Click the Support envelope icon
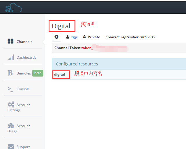The width and height of the screenshot is (186, 149). 11,147
